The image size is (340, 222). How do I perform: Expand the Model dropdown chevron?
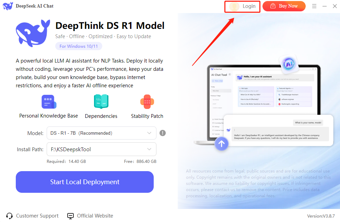pos(149,133)
